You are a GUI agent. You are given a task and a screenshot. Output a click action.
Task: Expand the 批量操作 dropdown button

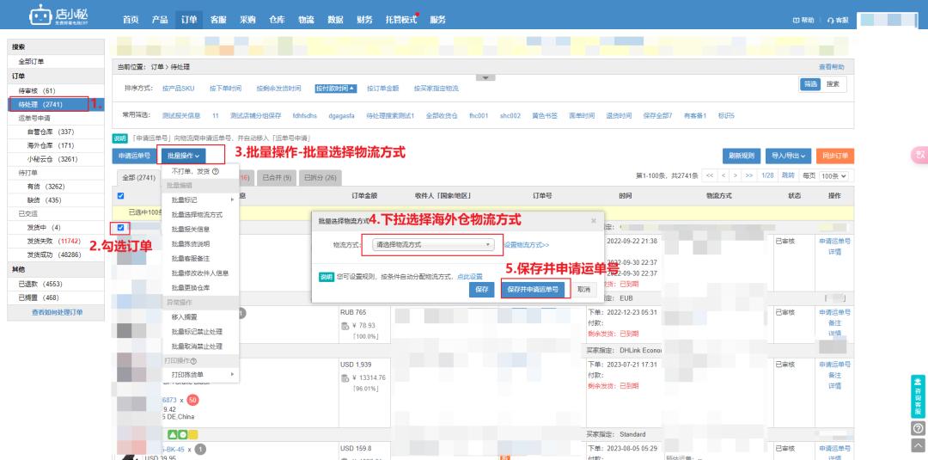tap(185, 156)
